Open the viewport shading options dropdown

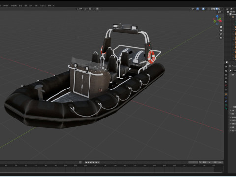pyautogui.click(x=222, y=9)
